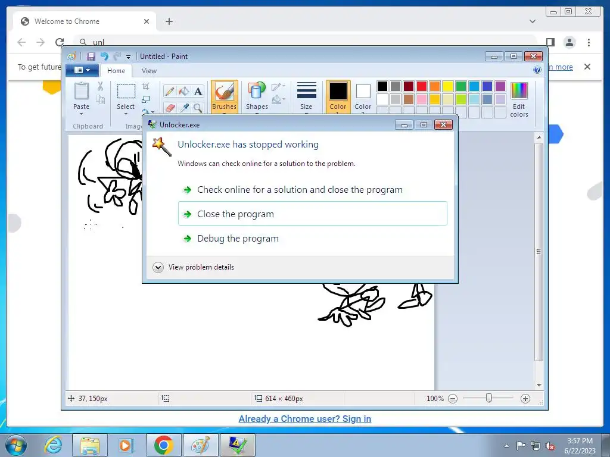Pick the orange color in palette

pos(435,86)
